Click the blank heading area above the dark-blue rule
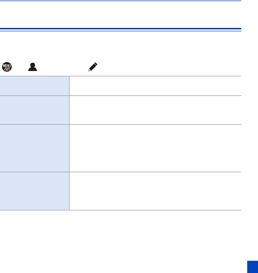Screen dimensions: 258x273 (x=120, y=15)
